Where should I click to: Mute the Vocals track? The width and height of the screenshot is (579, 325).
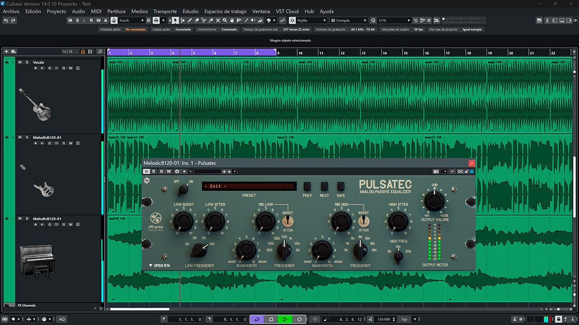[x=20, y=62]
